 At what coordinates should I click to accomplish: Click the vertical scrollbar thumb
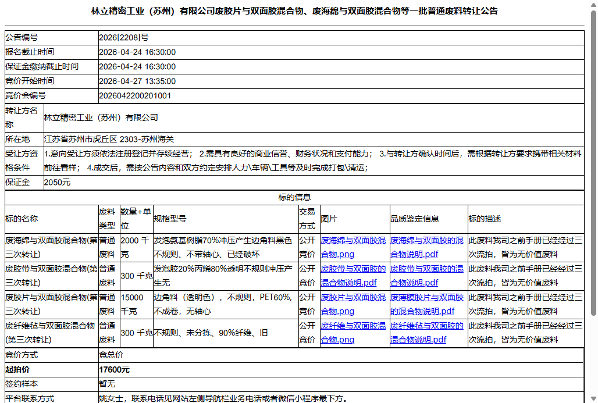tap(593, 163)
